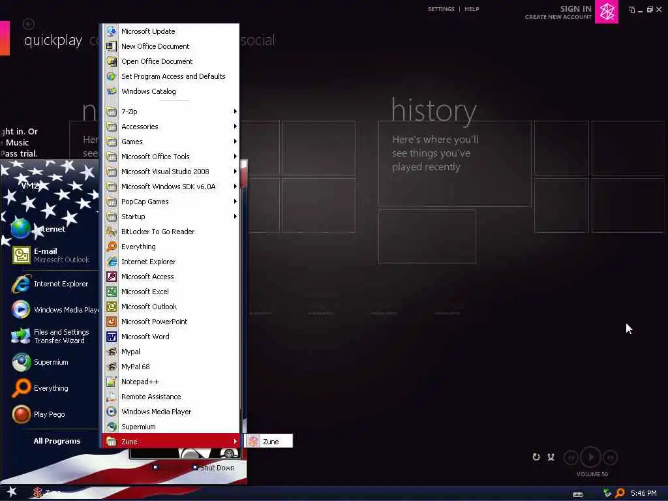Open Remote Assistance
The height and width of the screenshot is (501, 668).
(171, 397)
